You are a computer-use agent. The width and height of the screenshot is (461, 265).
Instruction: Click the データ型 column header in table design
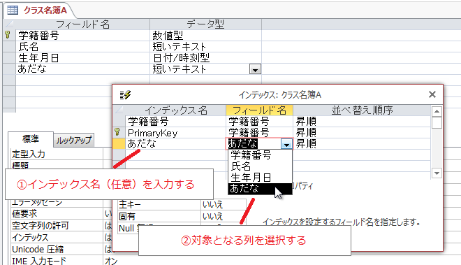(205, 24)
